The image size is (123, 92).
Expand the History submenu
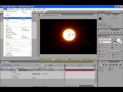tap(17, 15)
